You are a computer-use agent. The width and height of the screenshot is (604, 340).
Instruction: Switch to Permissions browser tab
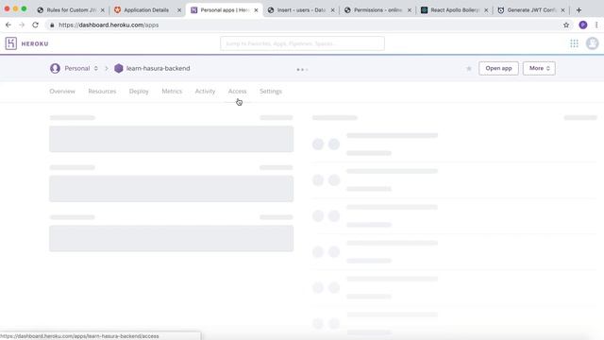[x=377, y=10]
